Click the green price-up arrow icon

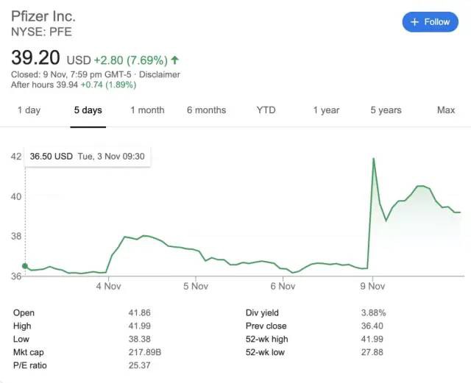click(x=174, y=60)
